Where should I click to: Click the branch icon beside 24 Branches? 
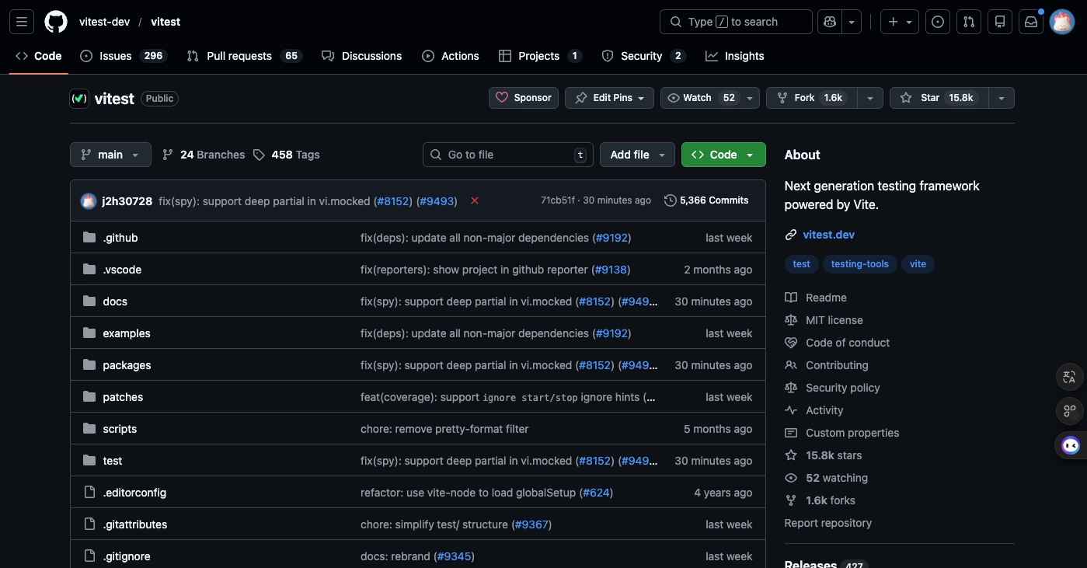[168, 155]
